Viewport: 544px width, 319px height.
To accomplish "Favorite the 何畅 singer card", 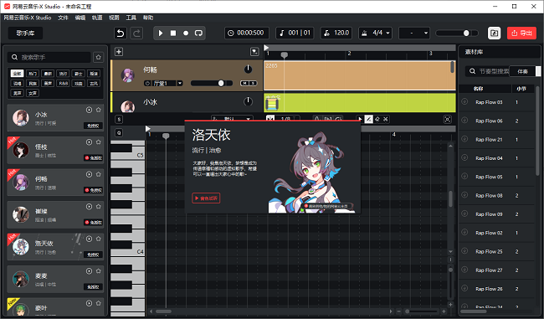I will click(99, 174).
